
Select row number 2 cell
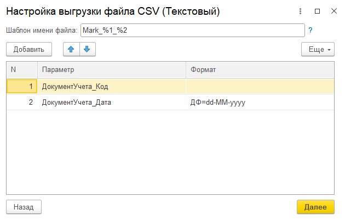(21, 102)
